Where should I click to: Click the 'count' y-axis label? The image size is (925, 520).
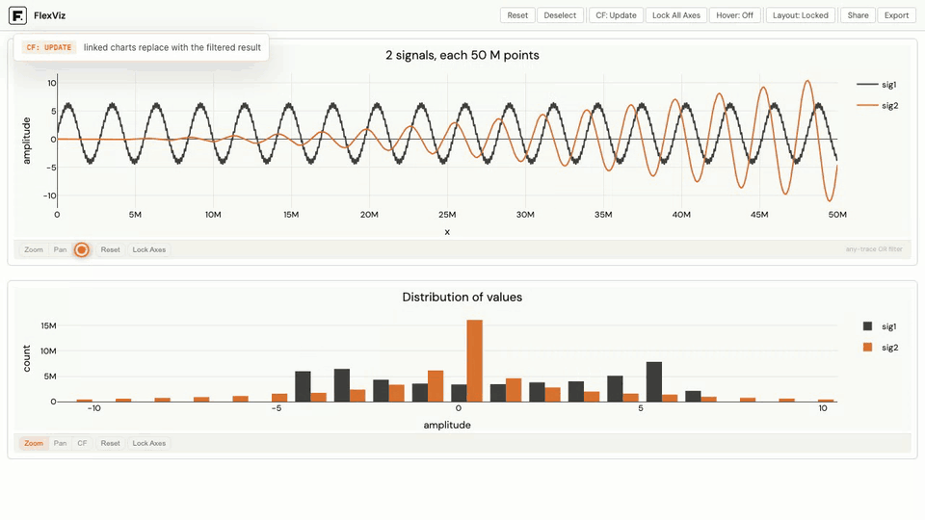pyautogui.click(x=27, y=358)
